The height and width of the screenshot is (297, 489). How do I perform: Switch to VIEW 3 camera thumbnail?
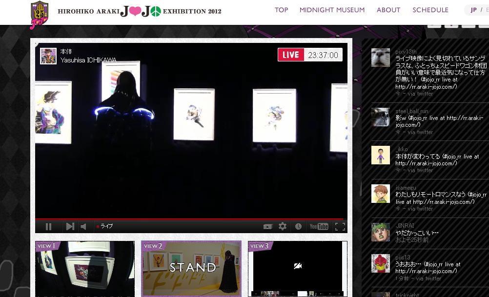tap(298, 269)
